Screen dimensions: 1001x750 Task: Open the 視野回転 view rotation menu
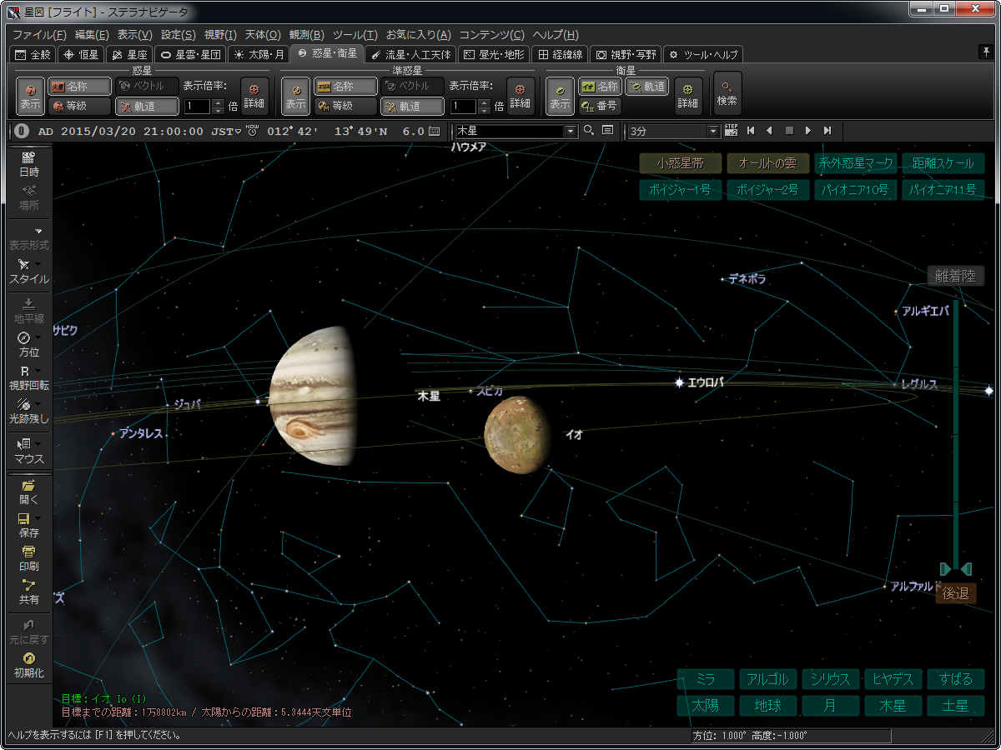(29, 378)
